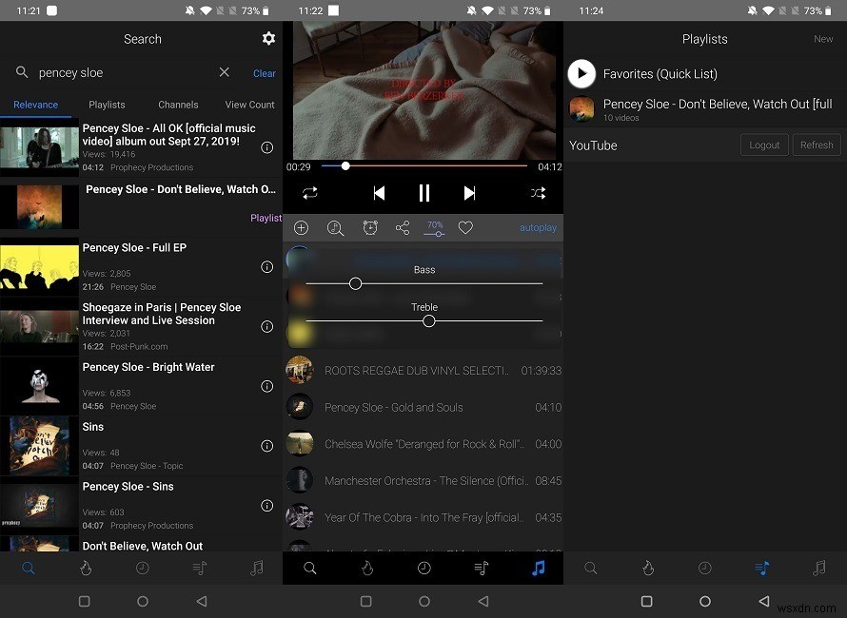
Task: Switch to the Playlists search tab
Action: 107,105
